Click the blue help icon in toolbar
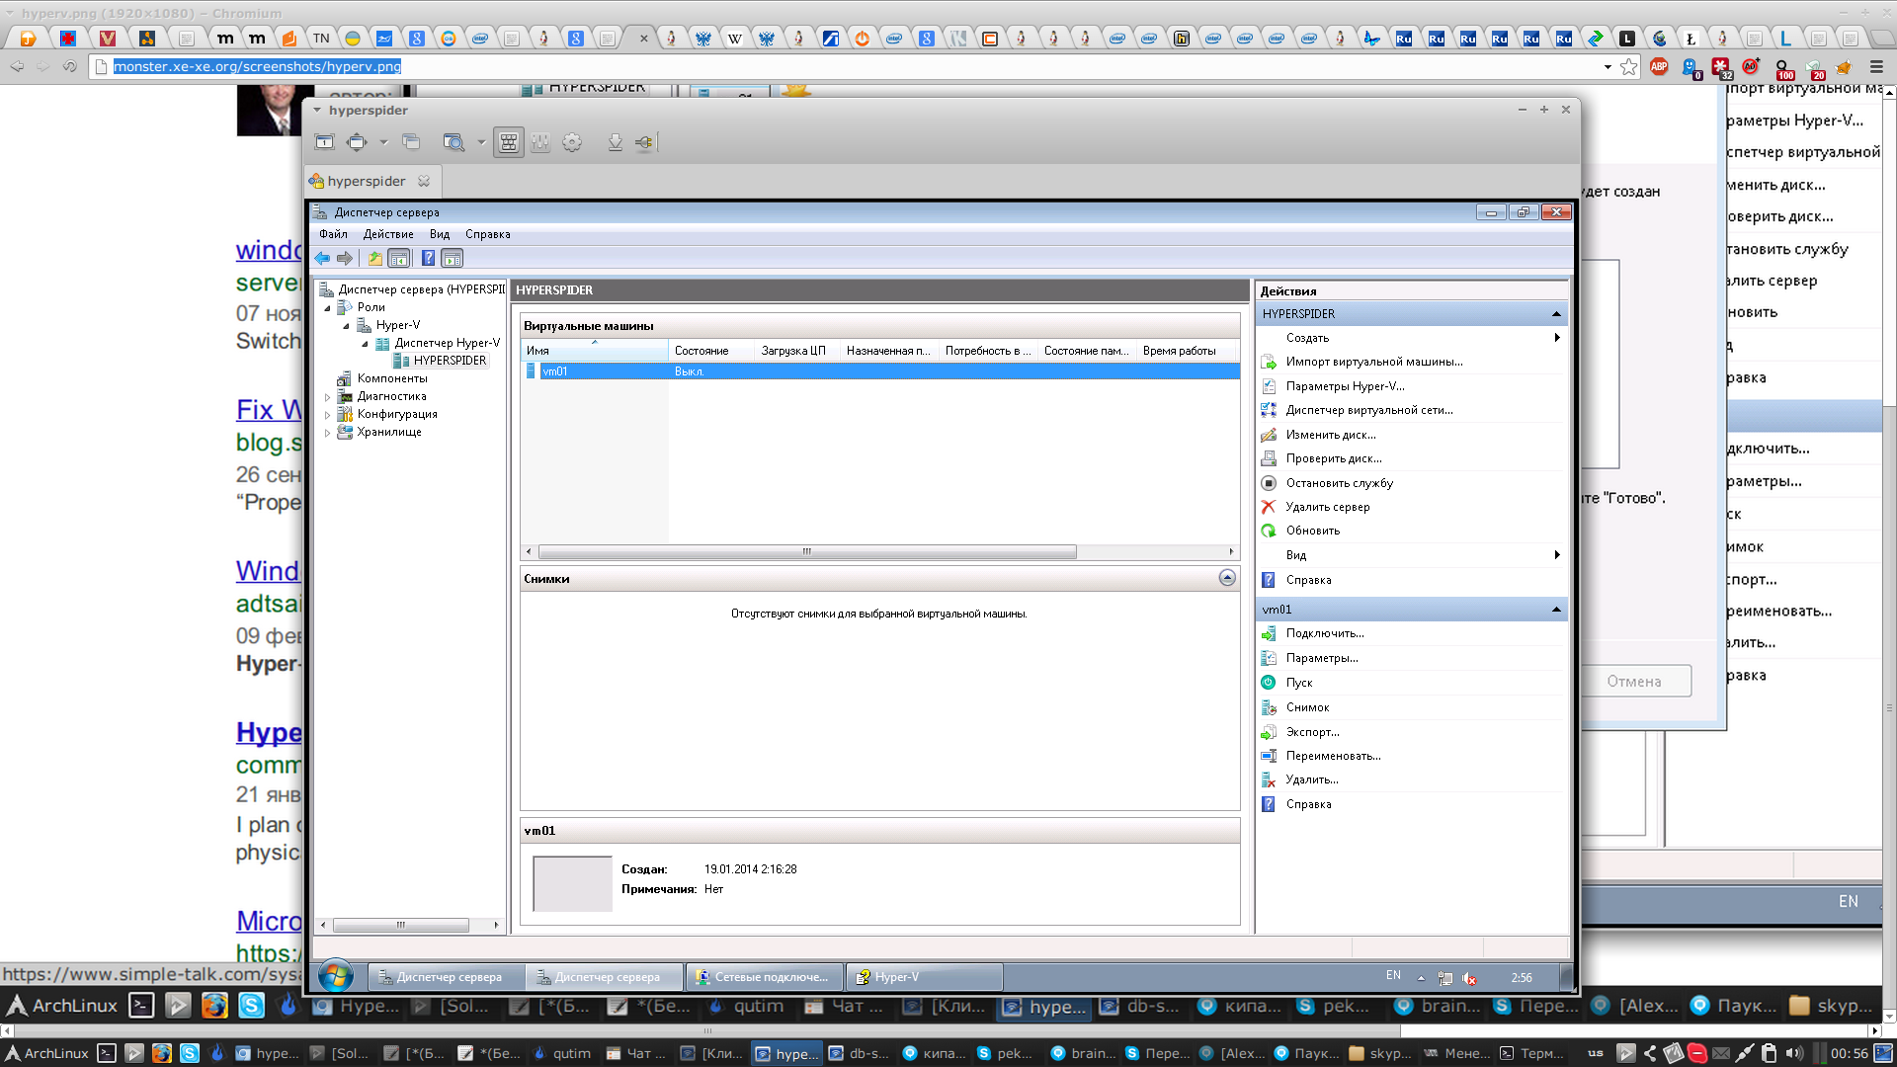 tap(428, 258)
